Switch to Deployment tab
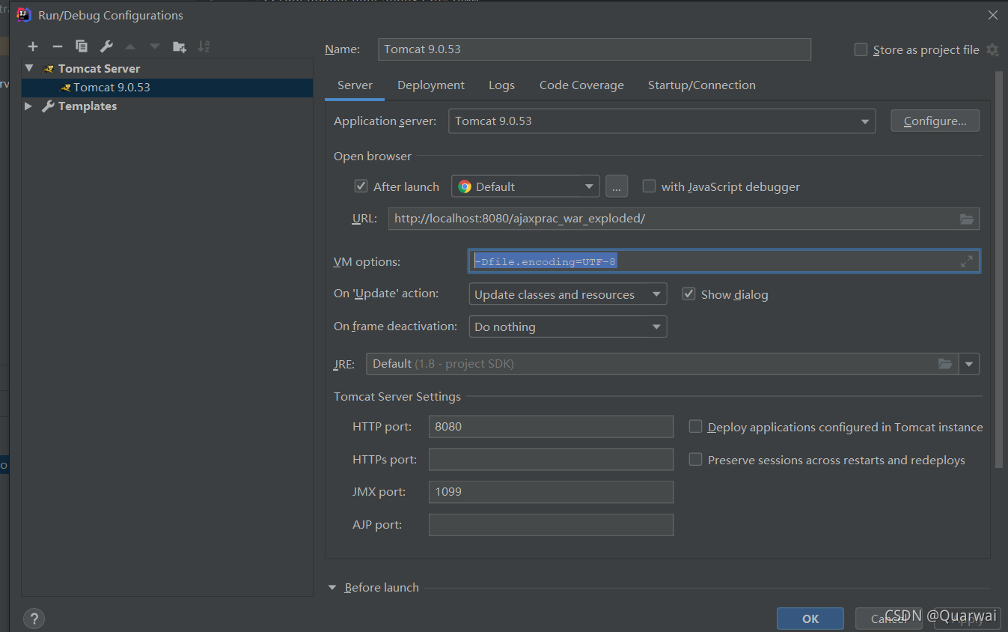The height and width of the screenshot is (632, 1008). pyautogui.click(x=431, y=85)
